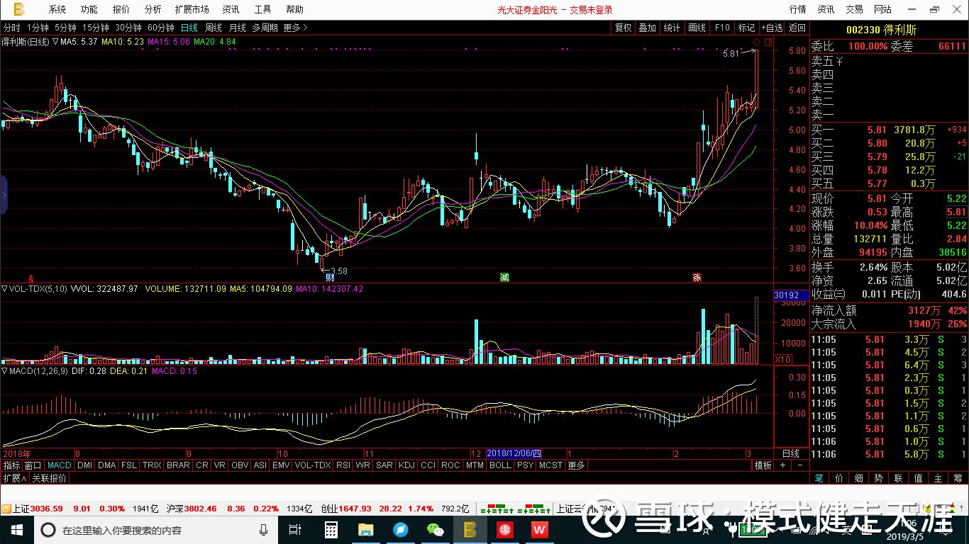
Task: Click the blue round app icon on taskbar
Action: pos(400,530)
